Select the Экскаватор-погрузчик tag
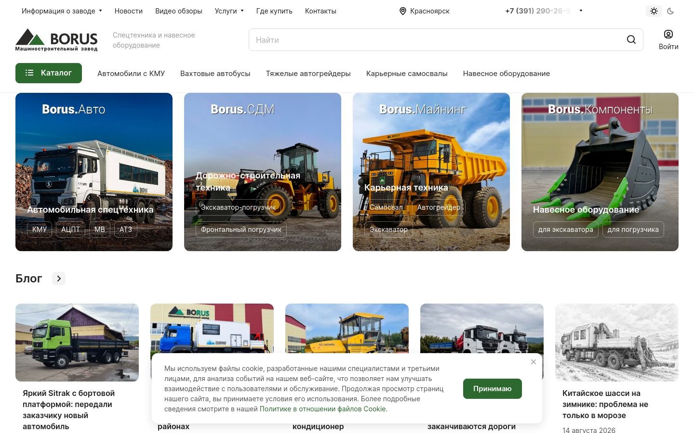 (238, 207)
